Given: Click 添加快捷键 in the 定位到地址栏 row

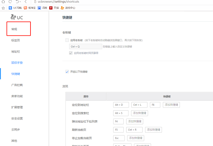Looking at the screenshot, I should [171, 105].
